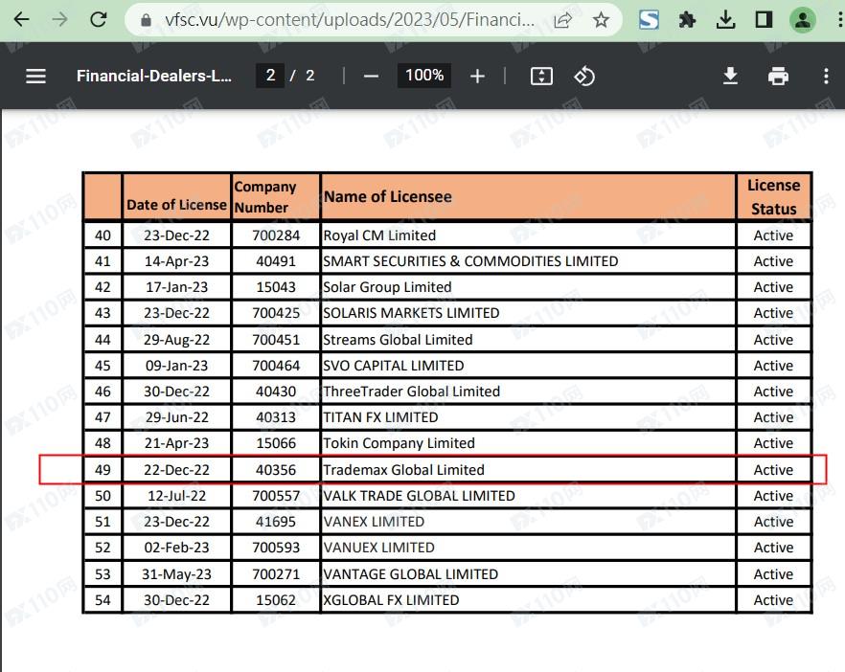The height and width of the screenshot is (672, 845).
Task: Open the PDF sidebar hamburger menu
Action: pos(35,77)
